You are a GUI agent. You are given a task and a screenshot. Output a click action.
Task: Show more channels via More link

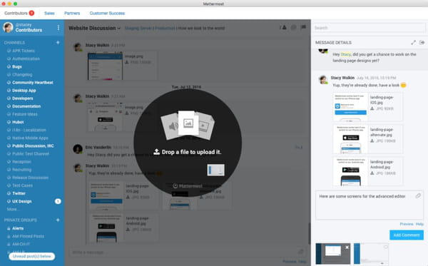point(12,209)
